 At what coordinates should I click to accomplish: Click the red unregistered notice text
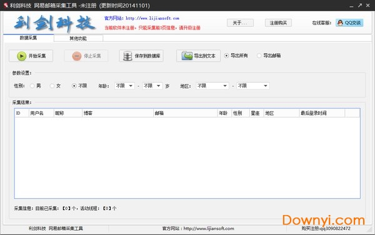[152, 28]
